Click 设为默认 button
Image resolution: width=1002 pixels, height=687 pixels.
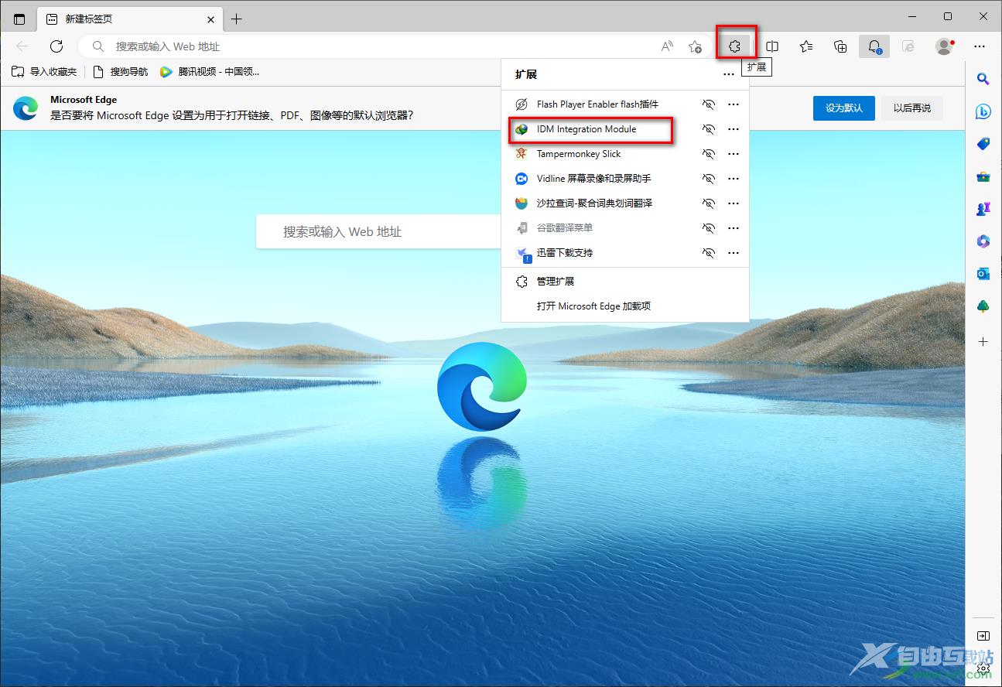click(843, 108)
